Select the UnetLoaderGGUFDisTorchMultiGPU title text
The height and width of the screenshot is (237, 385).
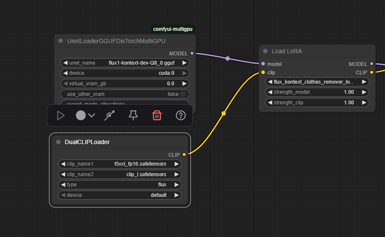116,41
